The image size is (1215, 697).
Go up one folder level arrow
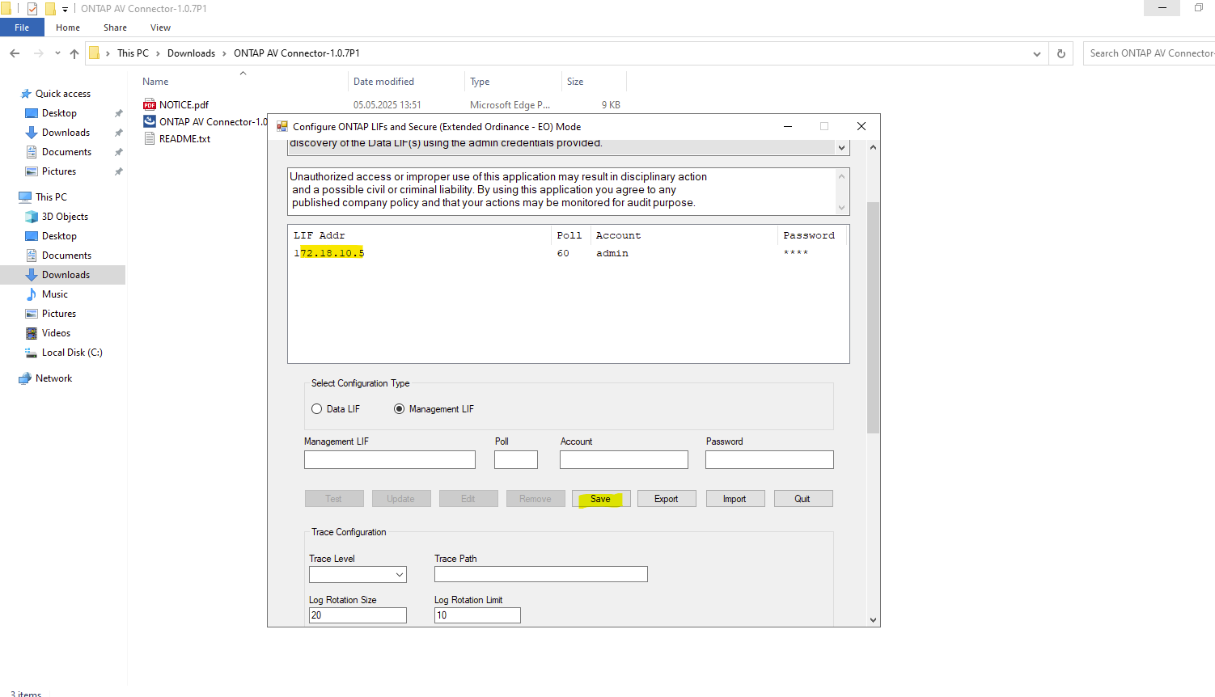coord(74,53)
